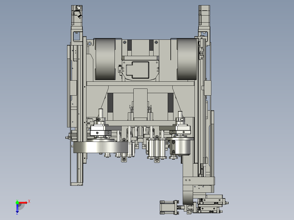Click the green Y axis dot
Image resolution: width=294 pixels, height=220 pixels.
click(x=17, y=203)
